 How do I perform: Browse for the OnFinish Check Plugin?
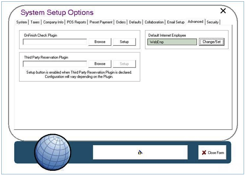pos(100,42)
